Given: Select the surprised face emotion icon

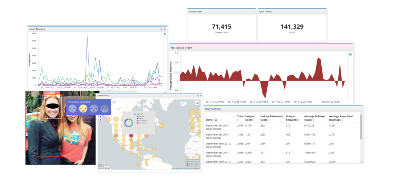Looking at the screenshot, I should (94, 109).
